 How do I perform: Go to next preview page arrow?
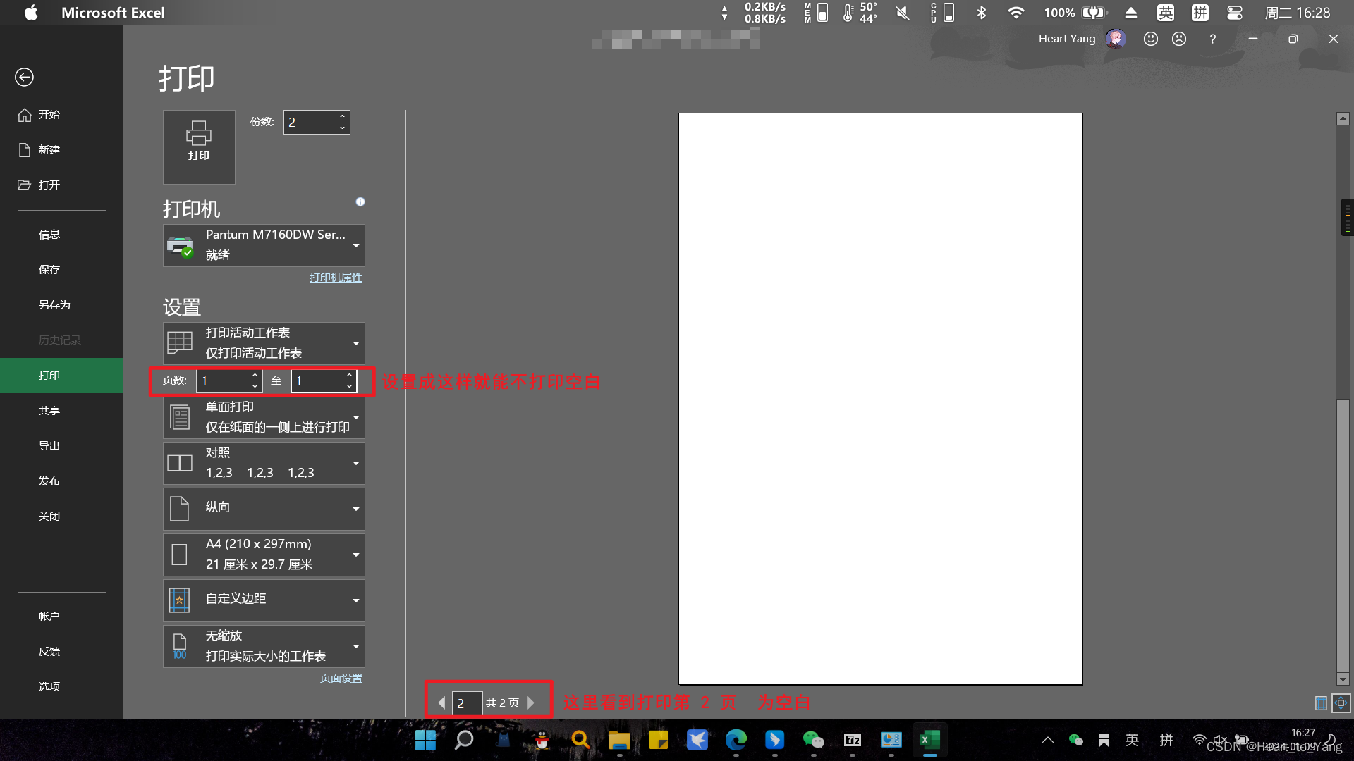click(531, 703)
